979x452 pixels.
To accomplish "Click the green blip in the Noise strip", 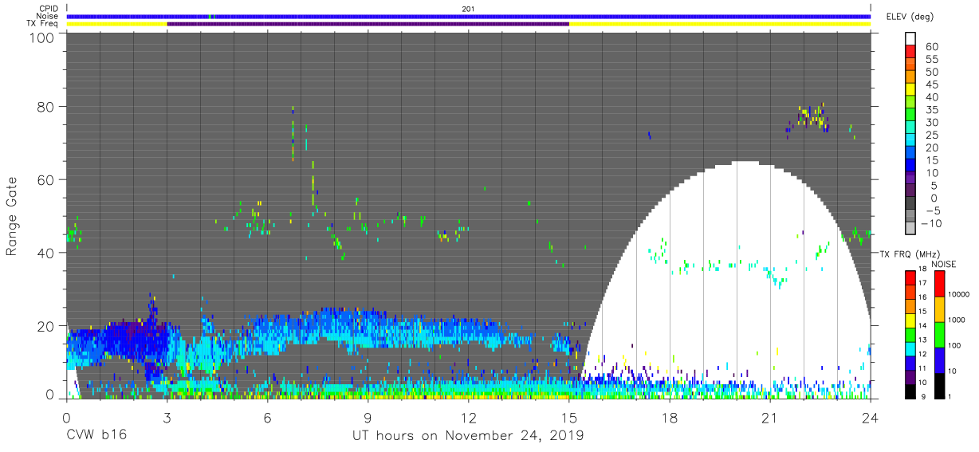I will click(x=210, y=16).
